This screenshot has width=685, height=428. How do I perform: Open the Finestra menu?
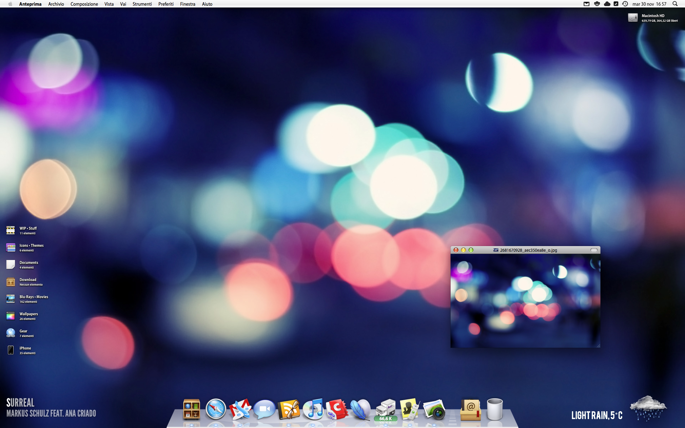188,4
